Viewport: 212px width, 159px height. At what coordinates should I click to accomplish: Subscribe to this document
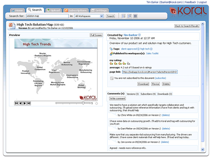tap(160, 78)
